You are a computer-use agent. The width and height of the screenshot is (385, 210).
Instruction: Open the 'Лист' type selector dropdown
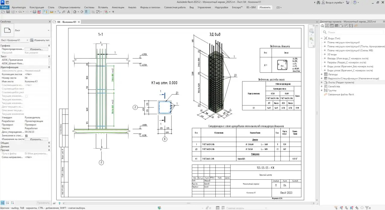coord(48,30)
